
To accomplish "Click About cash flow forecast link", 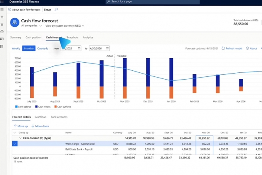I will coord(26,10).
